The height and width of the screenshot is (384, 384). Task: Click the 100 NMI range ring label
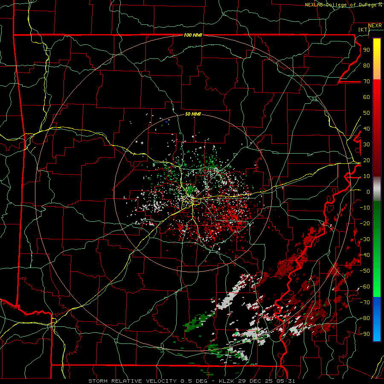(x=193, y=35)
